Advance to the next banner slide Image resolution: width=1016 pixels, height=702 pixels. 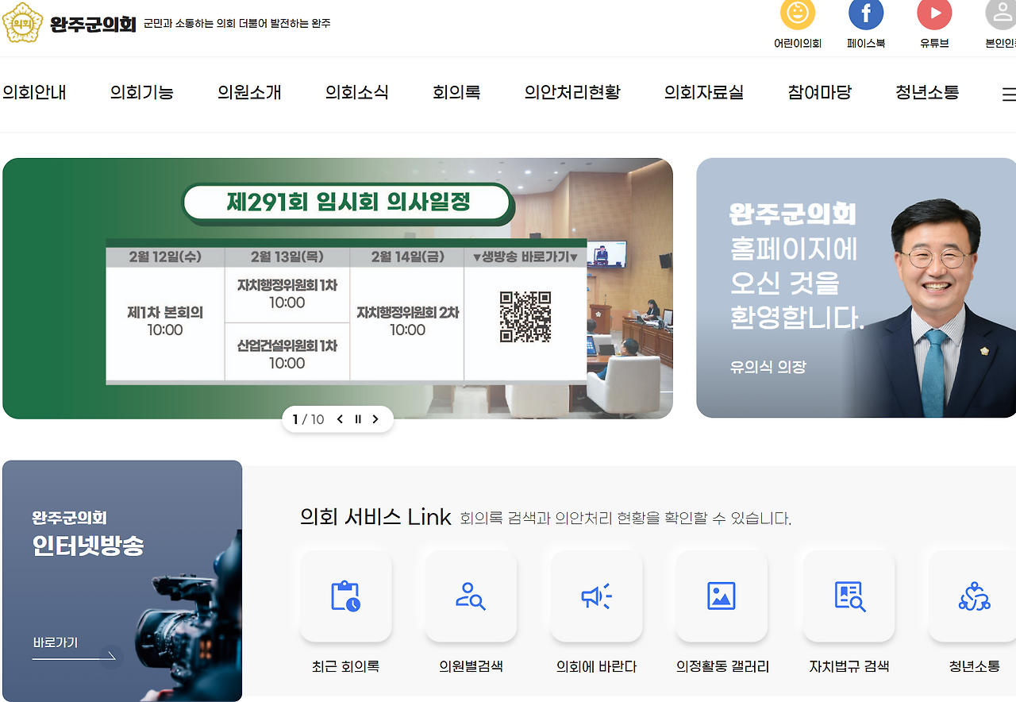click(x=375, y=419)
